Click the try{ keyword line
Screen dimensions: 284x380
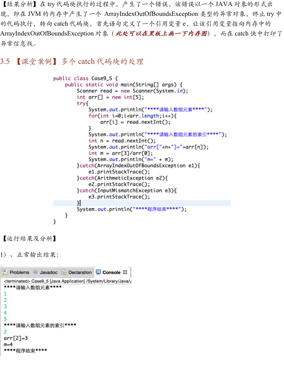click(x=82, y=103)
